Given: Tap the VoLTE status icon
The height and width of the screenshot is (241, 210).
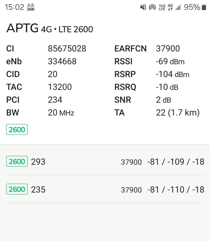Looking at the screenshot, I should coord(162,7).
